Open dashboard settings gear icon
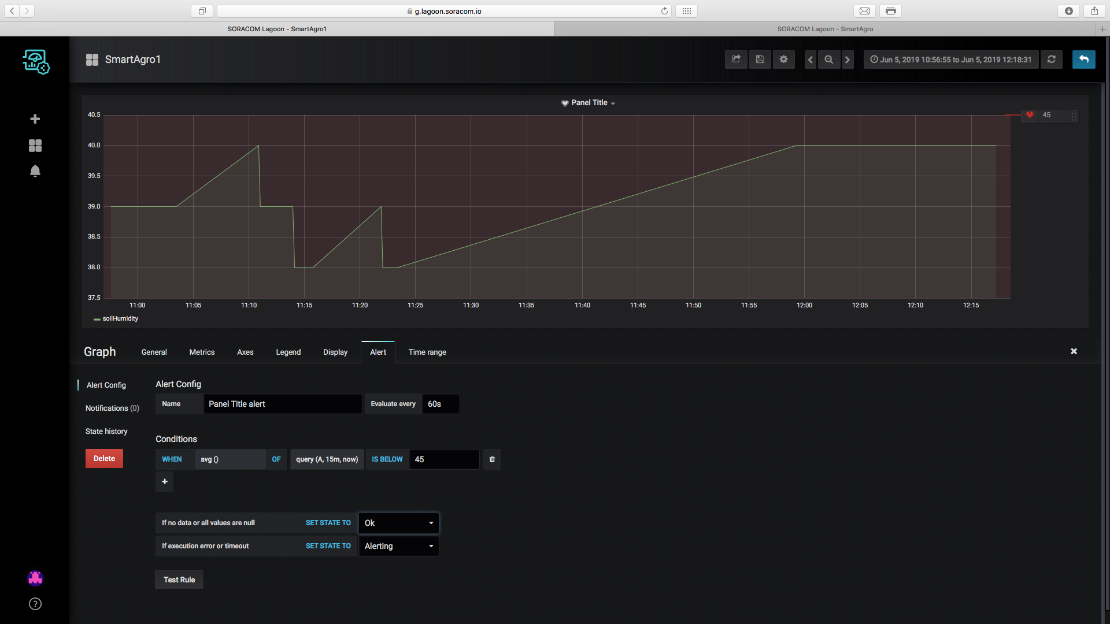The height and width of the screenshot is (624, 1110). pyautogui.click(x=783, y=60)
